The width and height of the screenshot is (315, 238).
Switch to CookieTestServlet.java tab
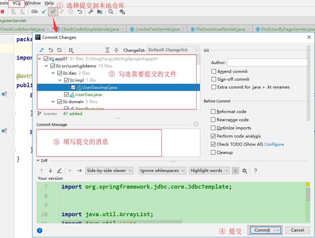tap(157, 29)
